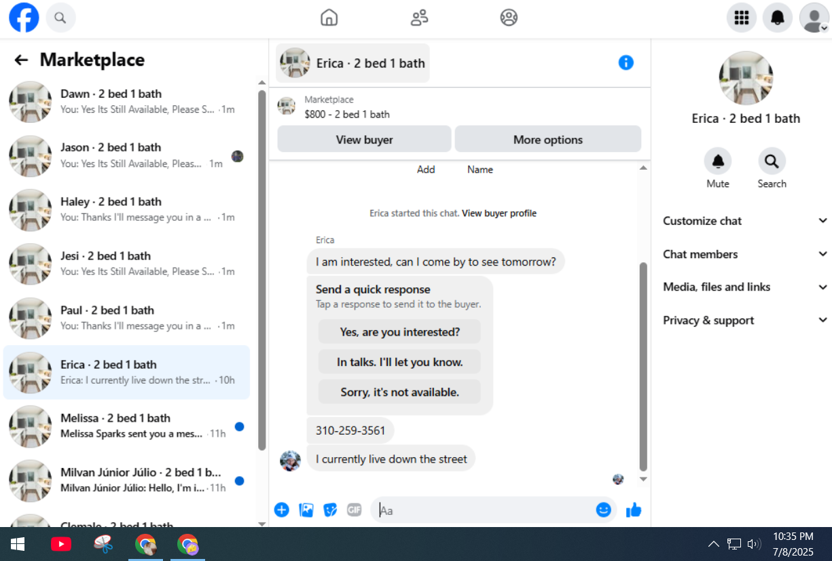Click the blue unread dot on Melissa's row

[239, 427]
